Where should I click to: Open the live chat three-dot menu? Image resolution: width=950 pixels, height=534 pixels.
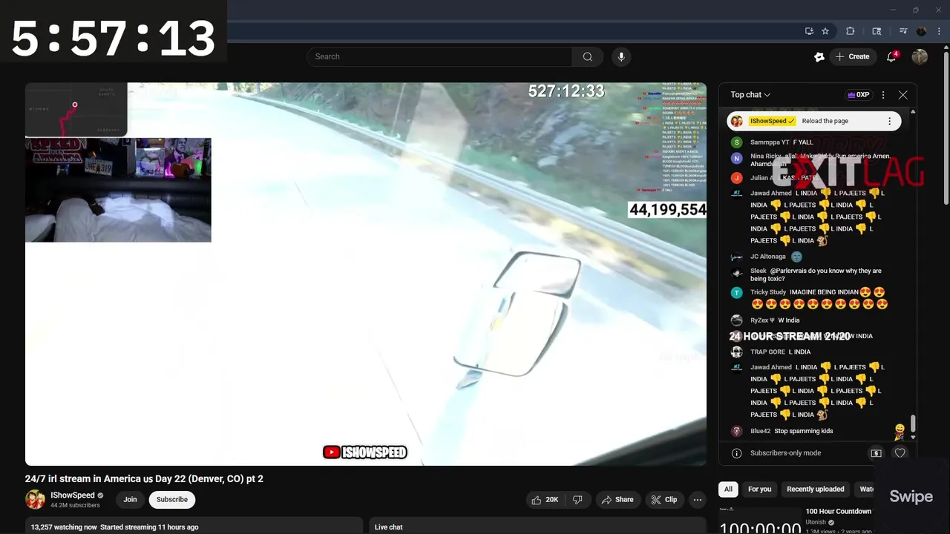tap(883, 95)
